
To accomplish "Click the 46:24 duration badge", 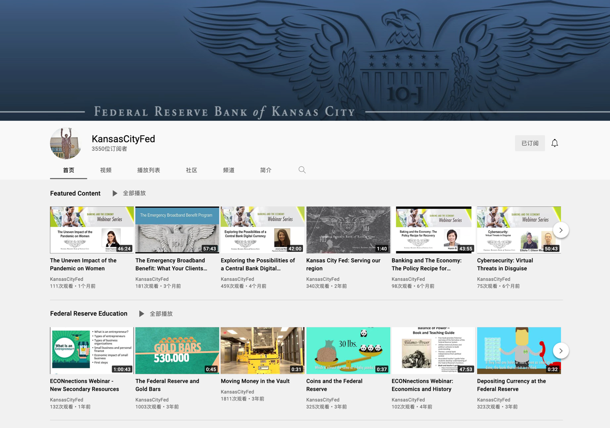I will [x=124, y=249].
